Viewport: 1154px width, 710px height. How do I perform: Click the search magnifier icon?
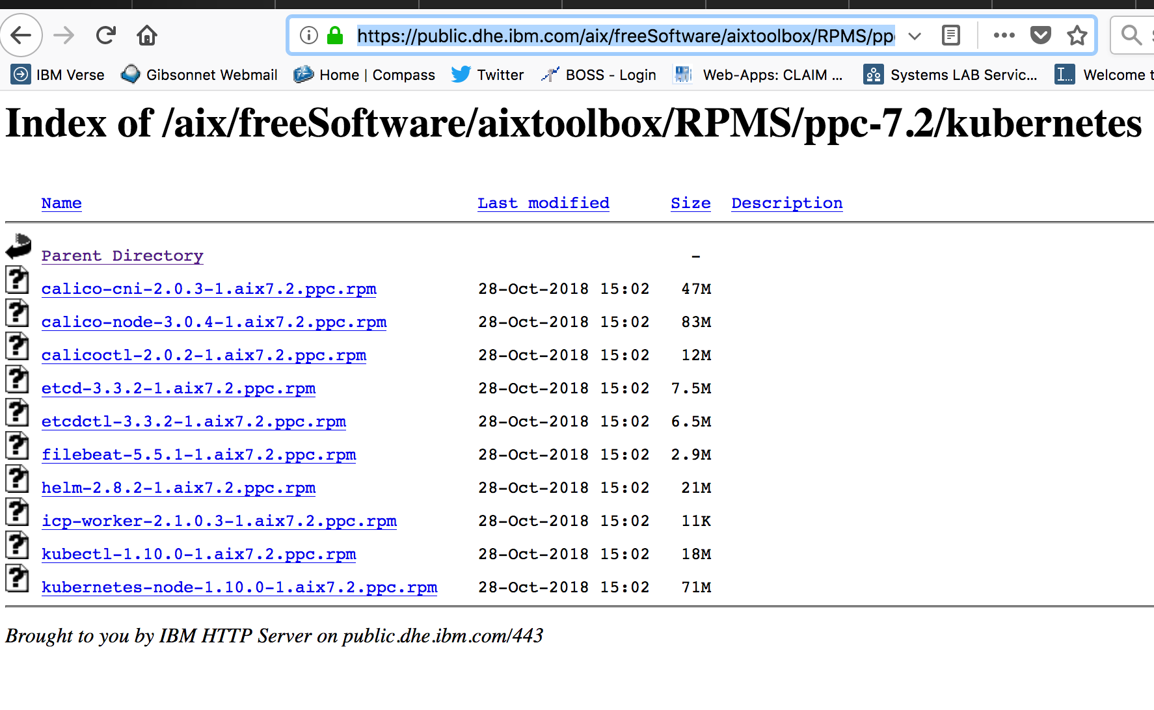point(1132,35)
